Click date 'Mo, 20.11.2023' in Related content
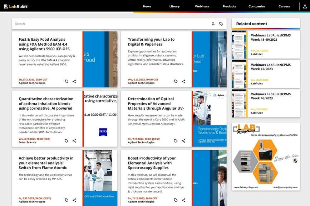This screenshot has width=310, height=206. [x=260, y=80]
